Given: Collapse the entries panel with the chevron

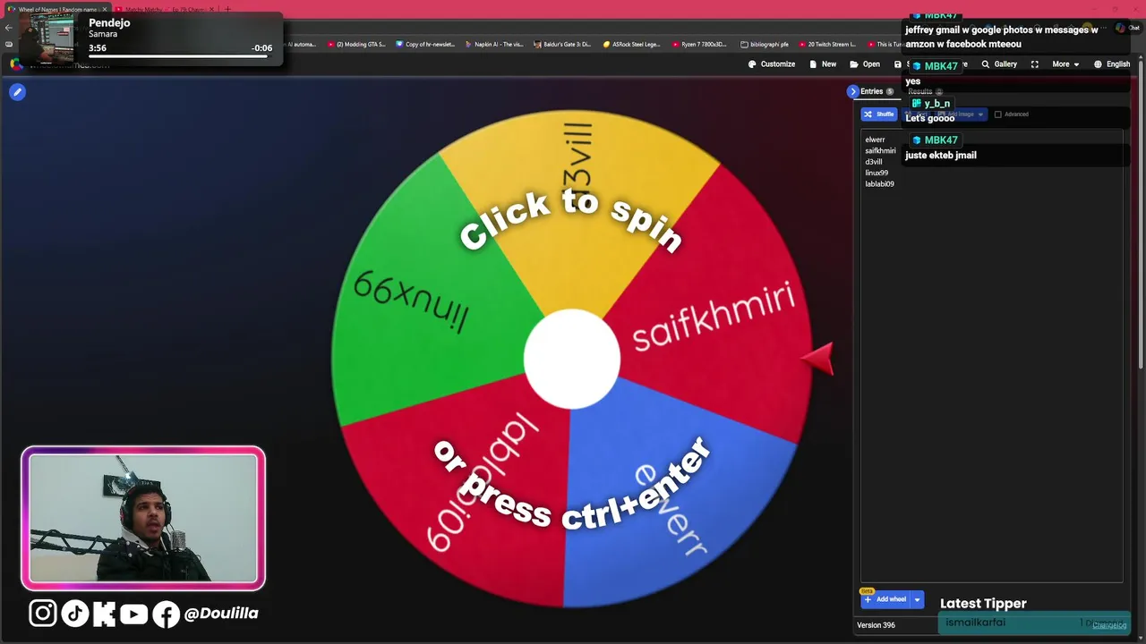Looking at the screenshot, I should 853,91.
